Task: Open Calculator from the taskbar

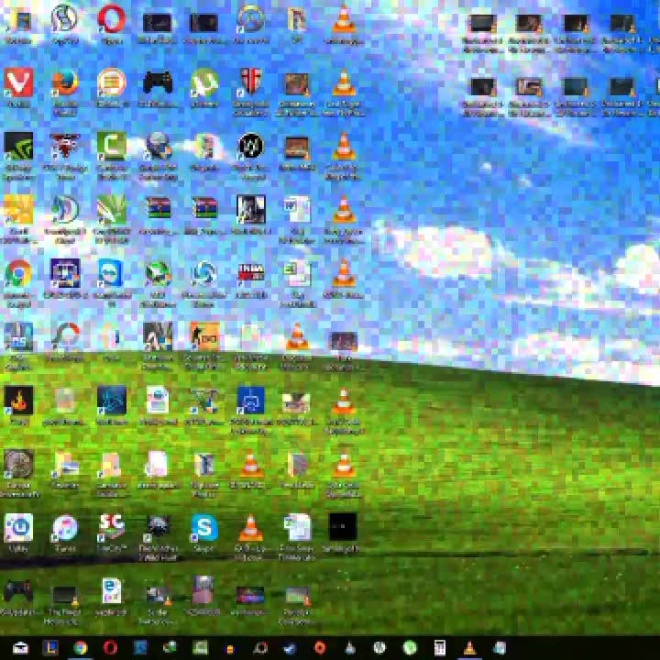Action: pos(439,648)
